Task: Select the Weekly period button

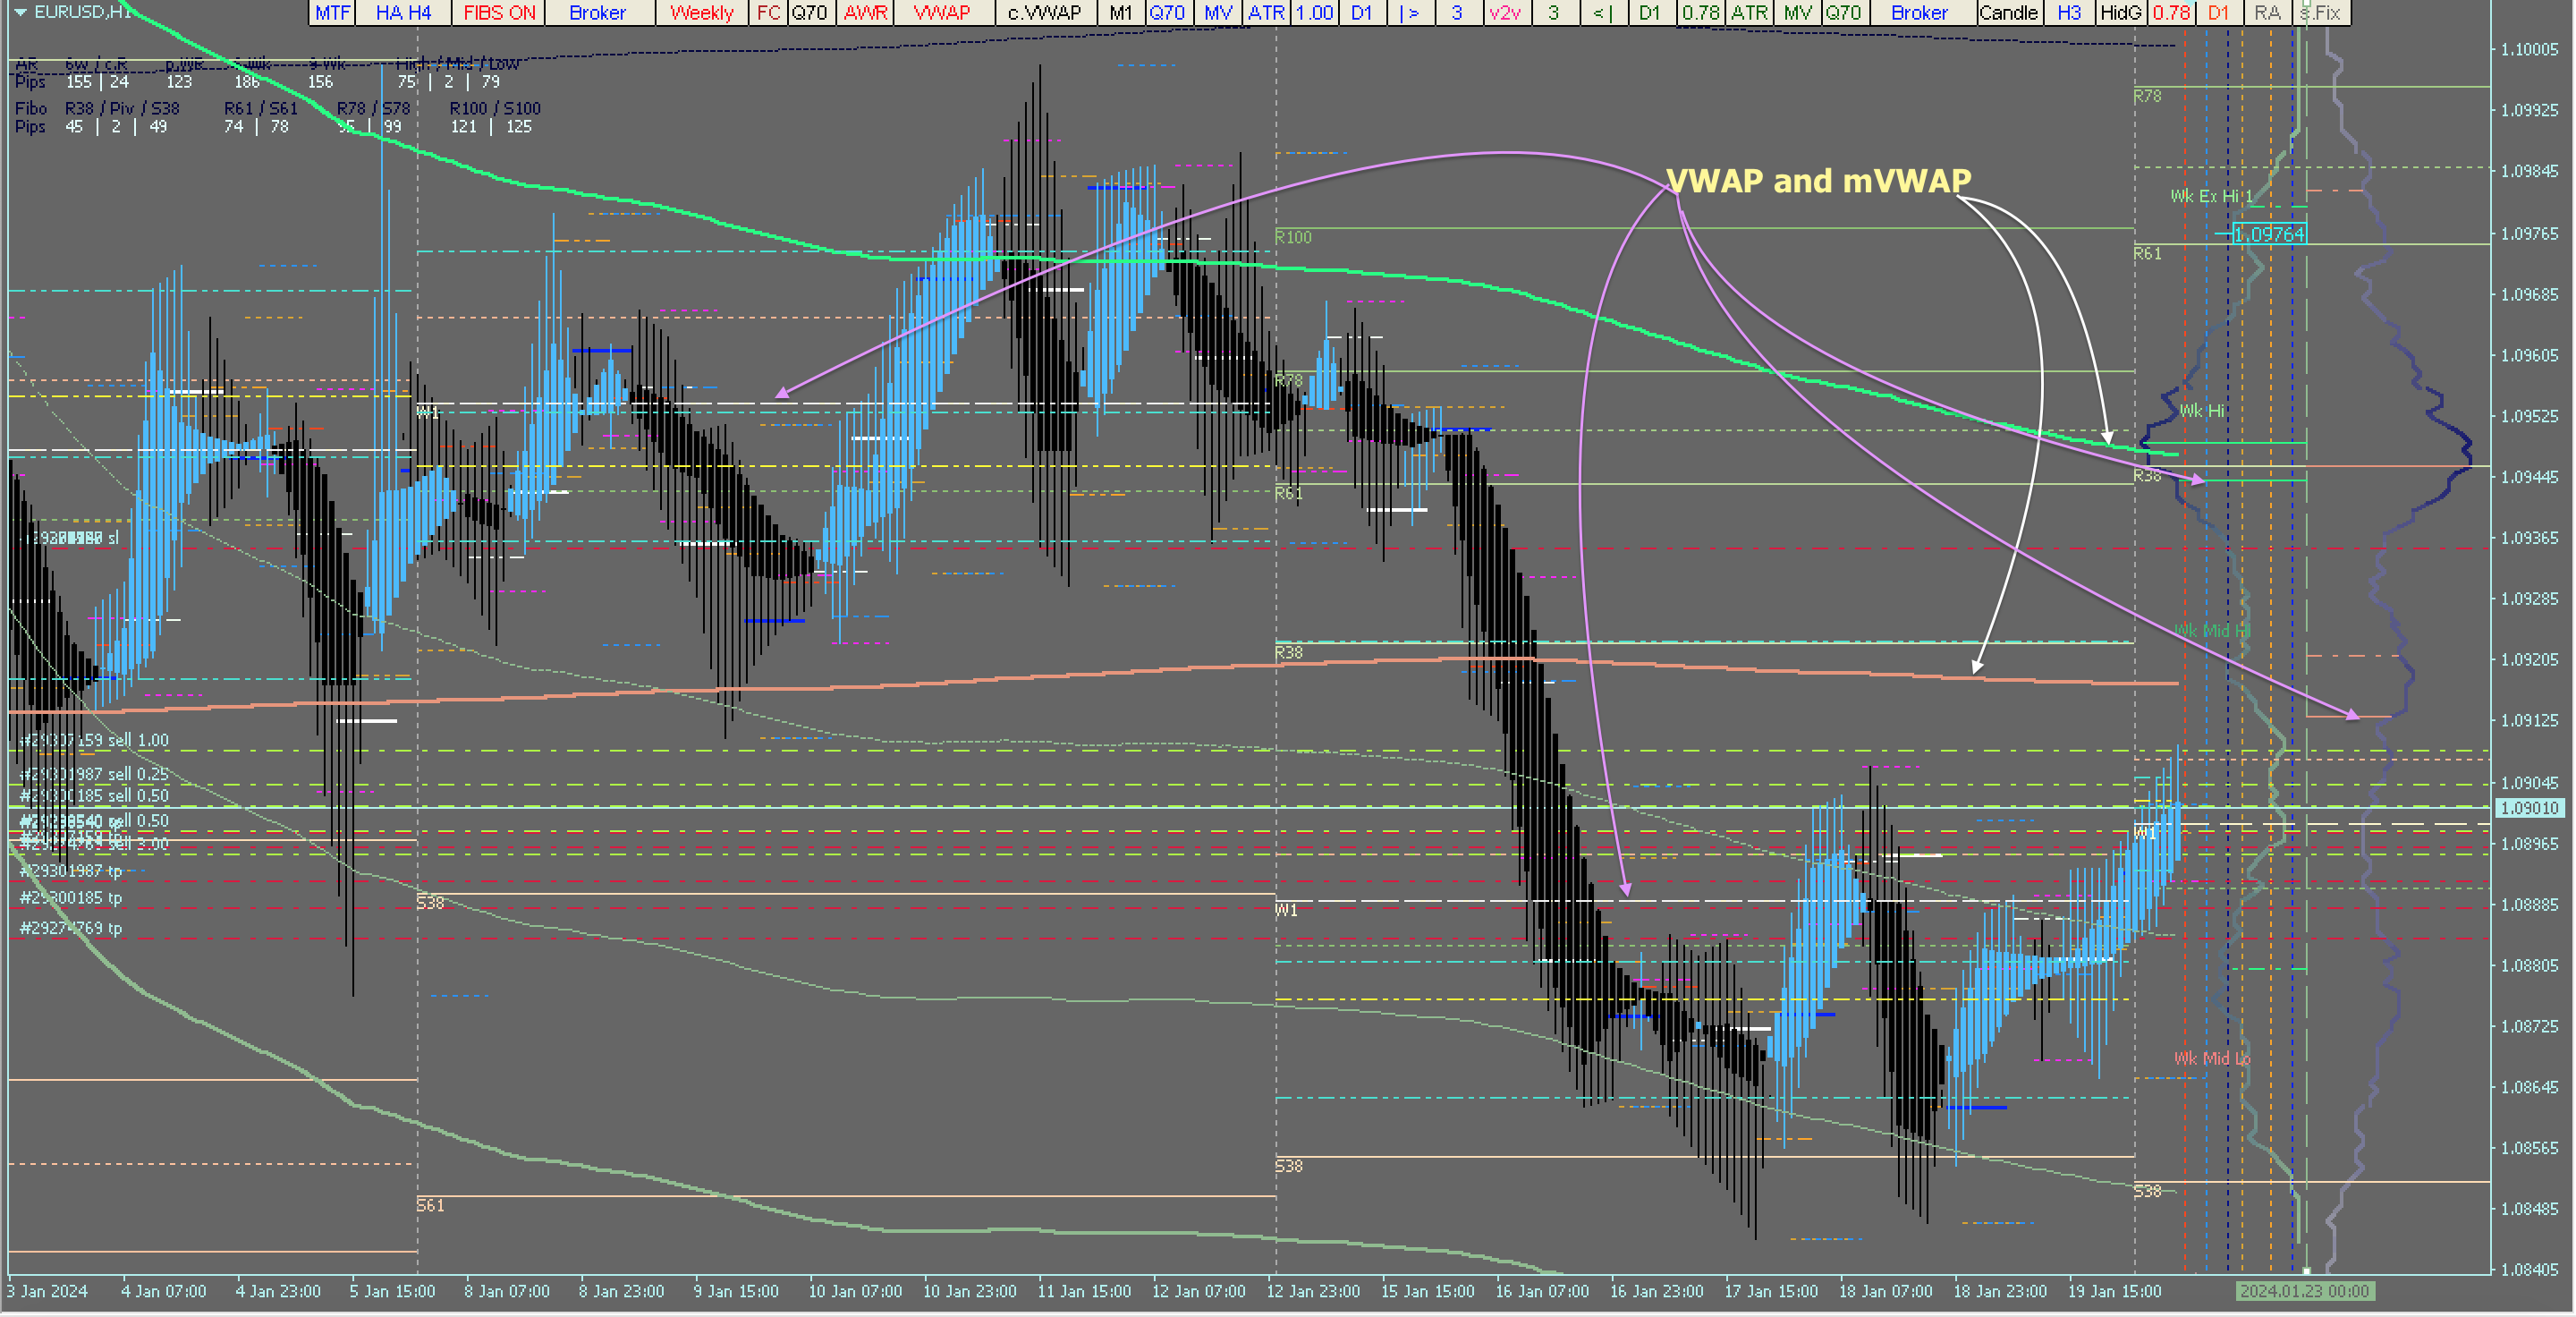Action: tap(701, 12)
